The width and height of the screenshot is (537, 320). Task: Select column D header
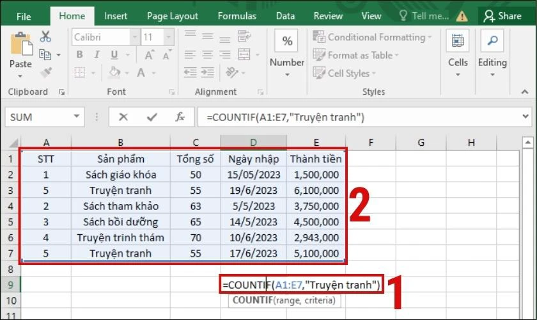click(x=253, y=142)
